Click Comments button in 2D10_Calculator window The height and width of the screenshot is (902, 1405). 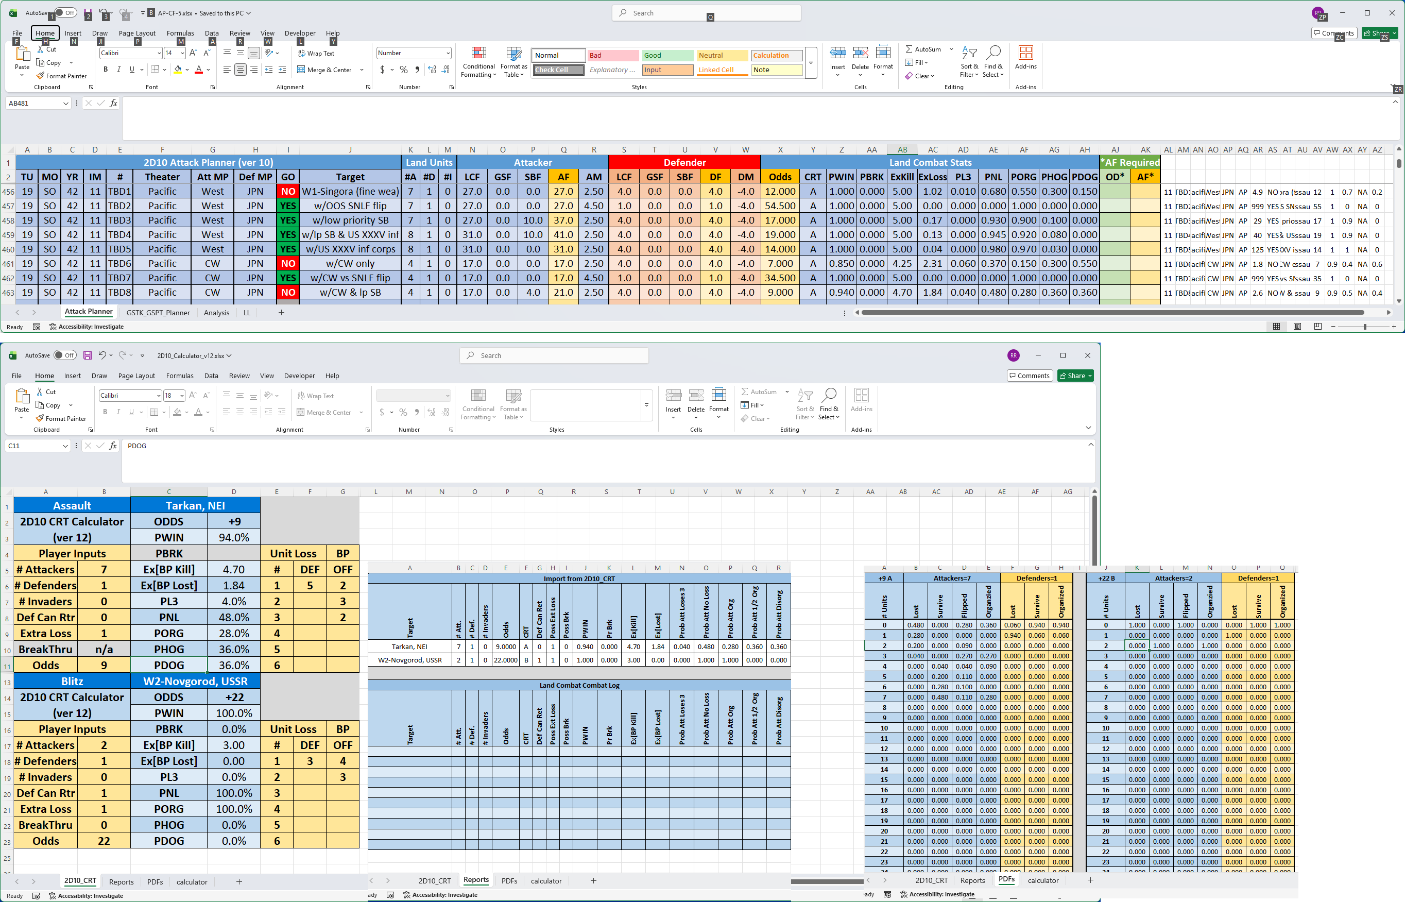1030,376
